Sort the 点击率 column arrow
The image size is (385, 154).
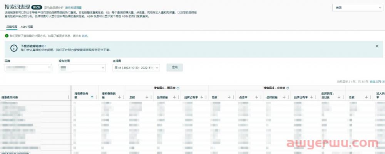[x=257, y=97]
